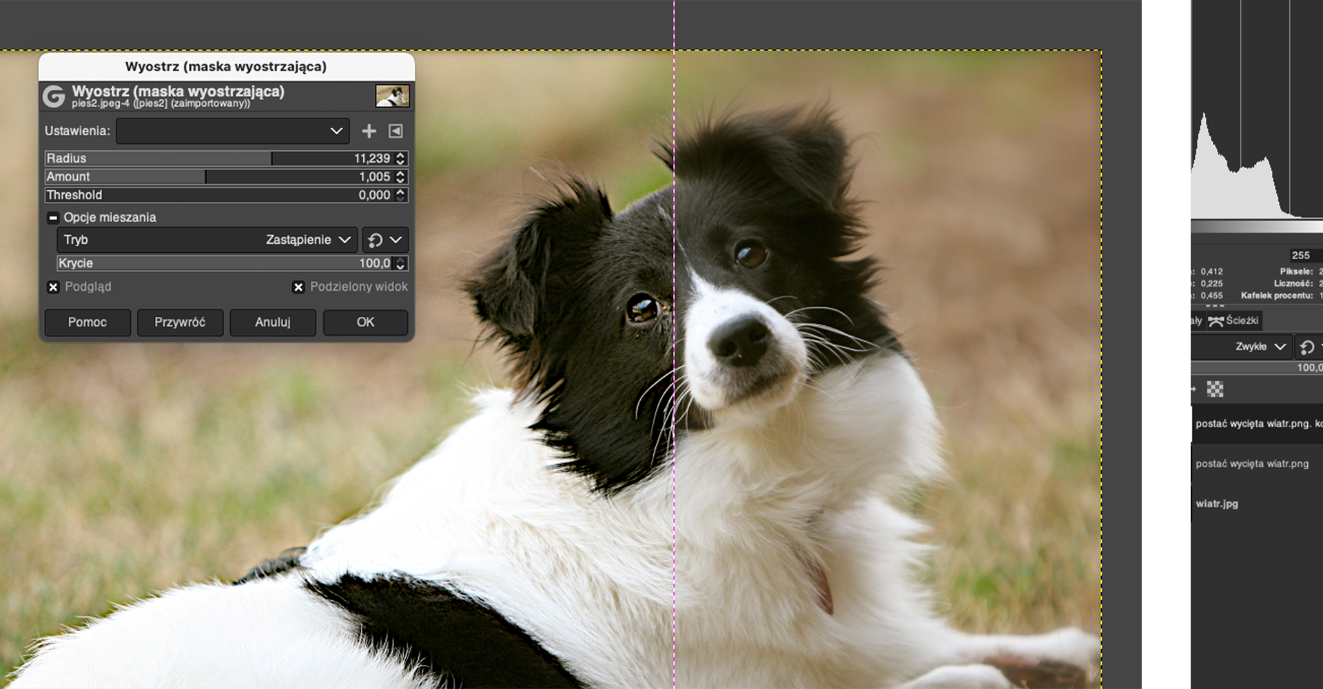The width and height of the screenshot is (1323, 689).
Task: Click the Piksele statistic label
Action: click(x=1297, y=271)
